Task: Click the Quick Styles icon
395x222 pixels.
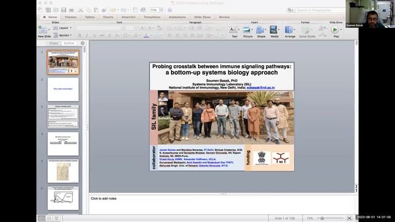Action: 306,30
